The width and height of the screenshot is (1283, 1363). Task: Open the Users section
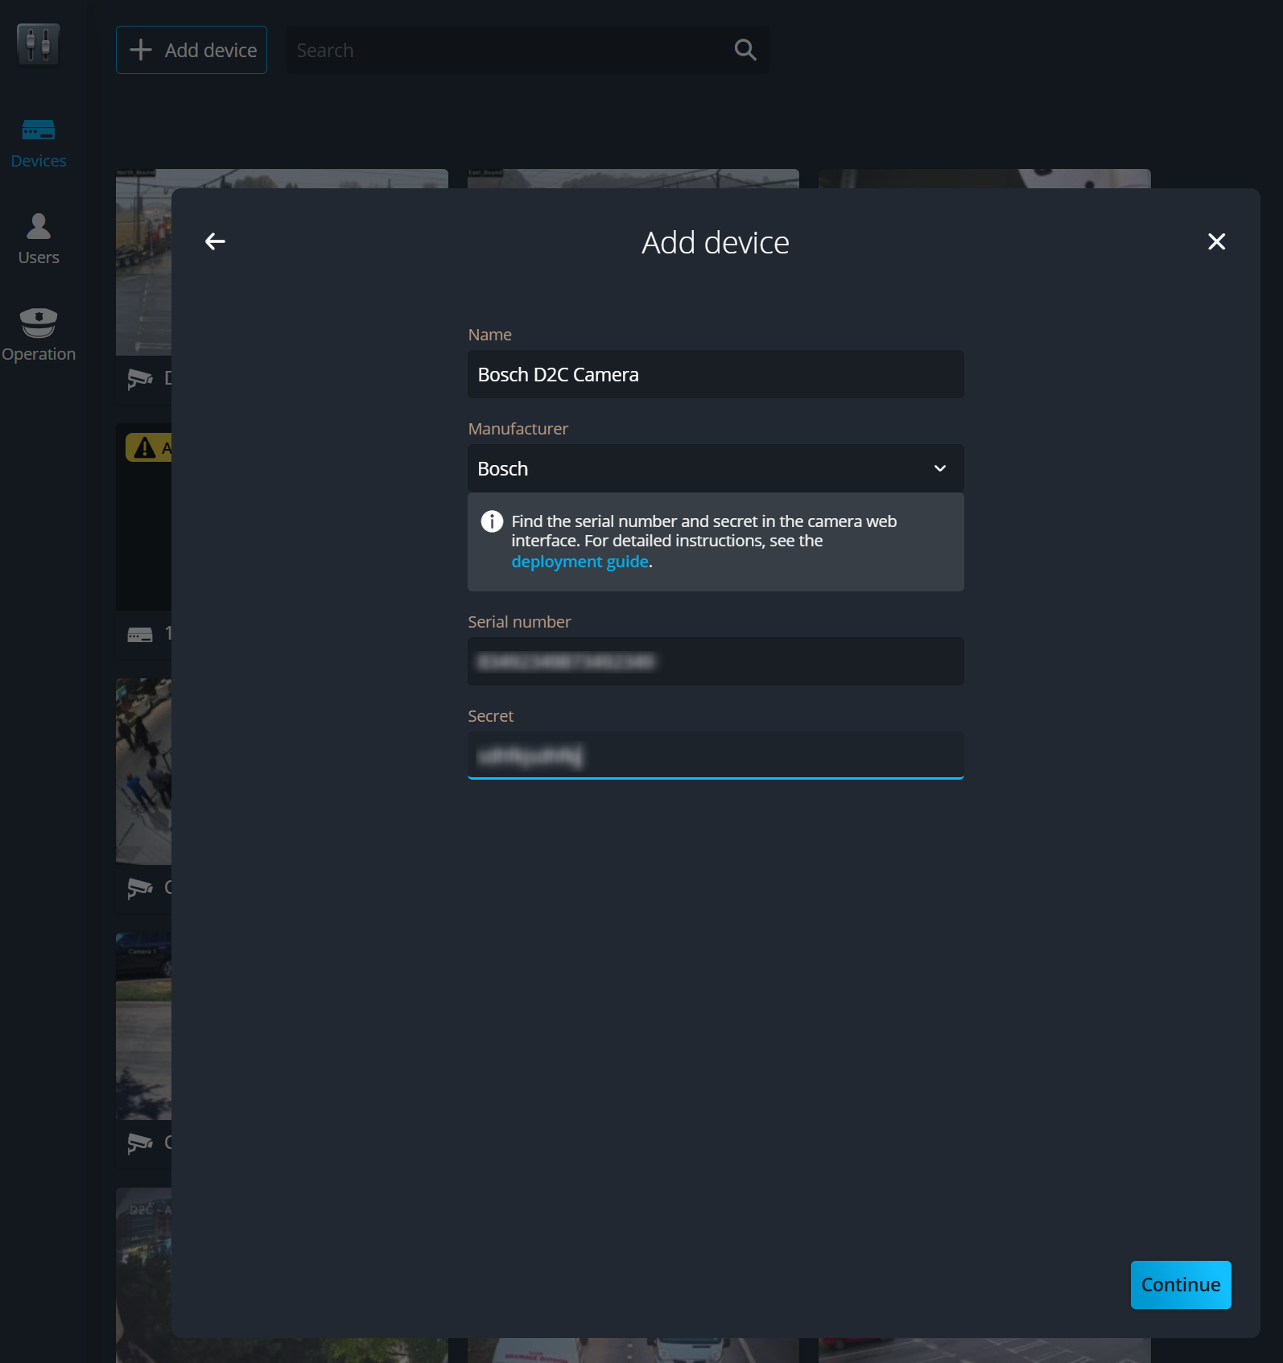click(39, 239)
